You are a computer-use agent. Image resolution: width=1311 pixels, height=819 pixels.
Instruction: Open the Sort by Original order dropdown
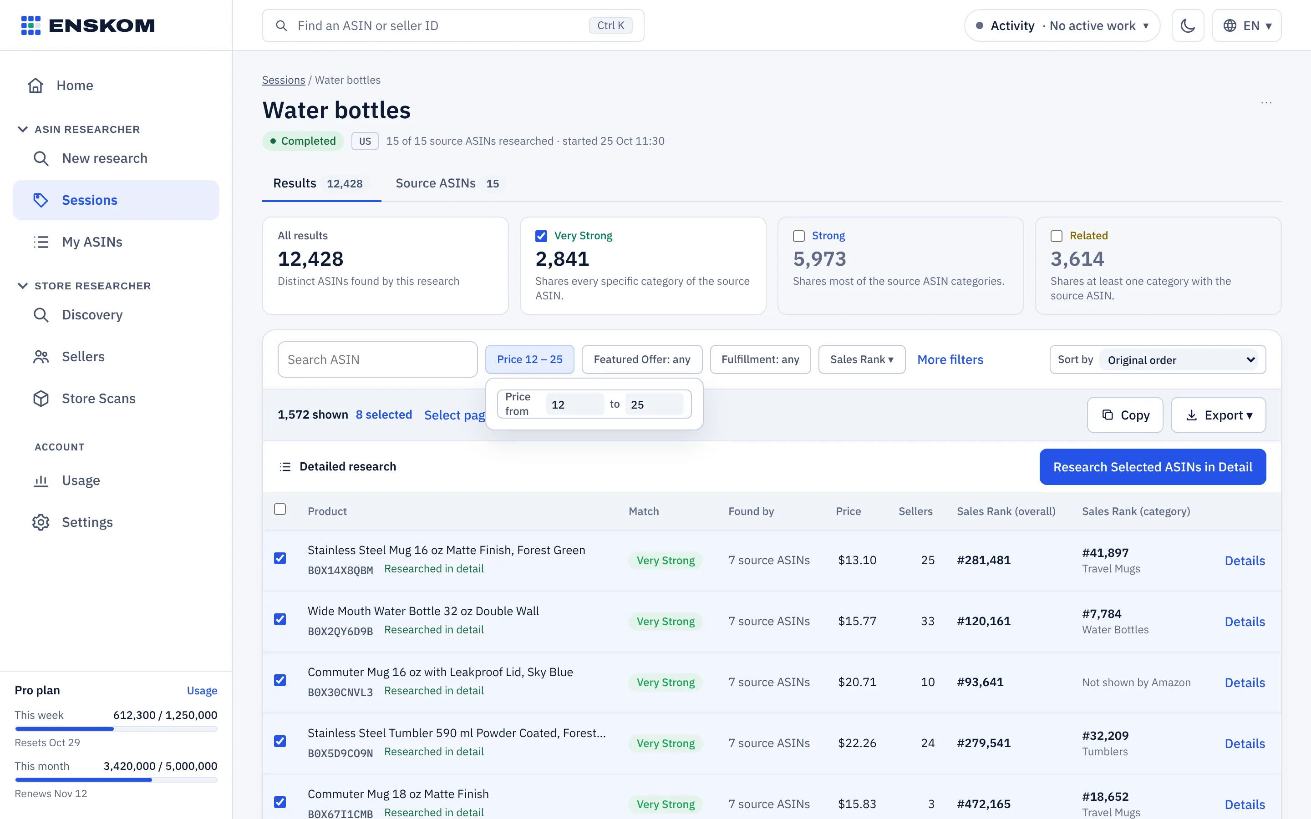[1181, 359]
